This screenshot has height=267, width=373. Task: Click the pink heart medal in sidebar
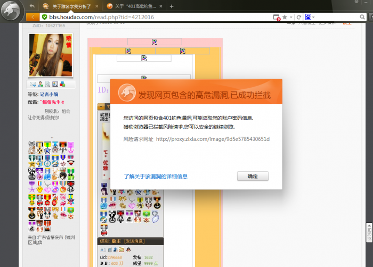pyautogui.click(x=47, y=187)
